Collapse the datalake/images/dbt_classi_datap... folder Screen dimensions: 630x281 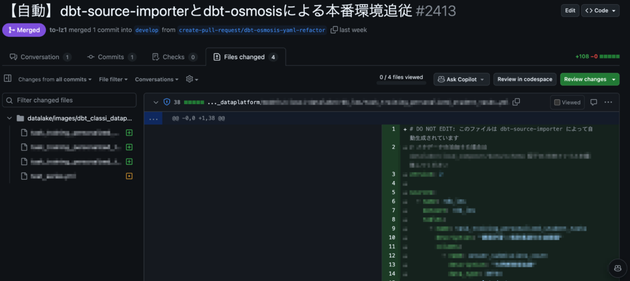9,118
